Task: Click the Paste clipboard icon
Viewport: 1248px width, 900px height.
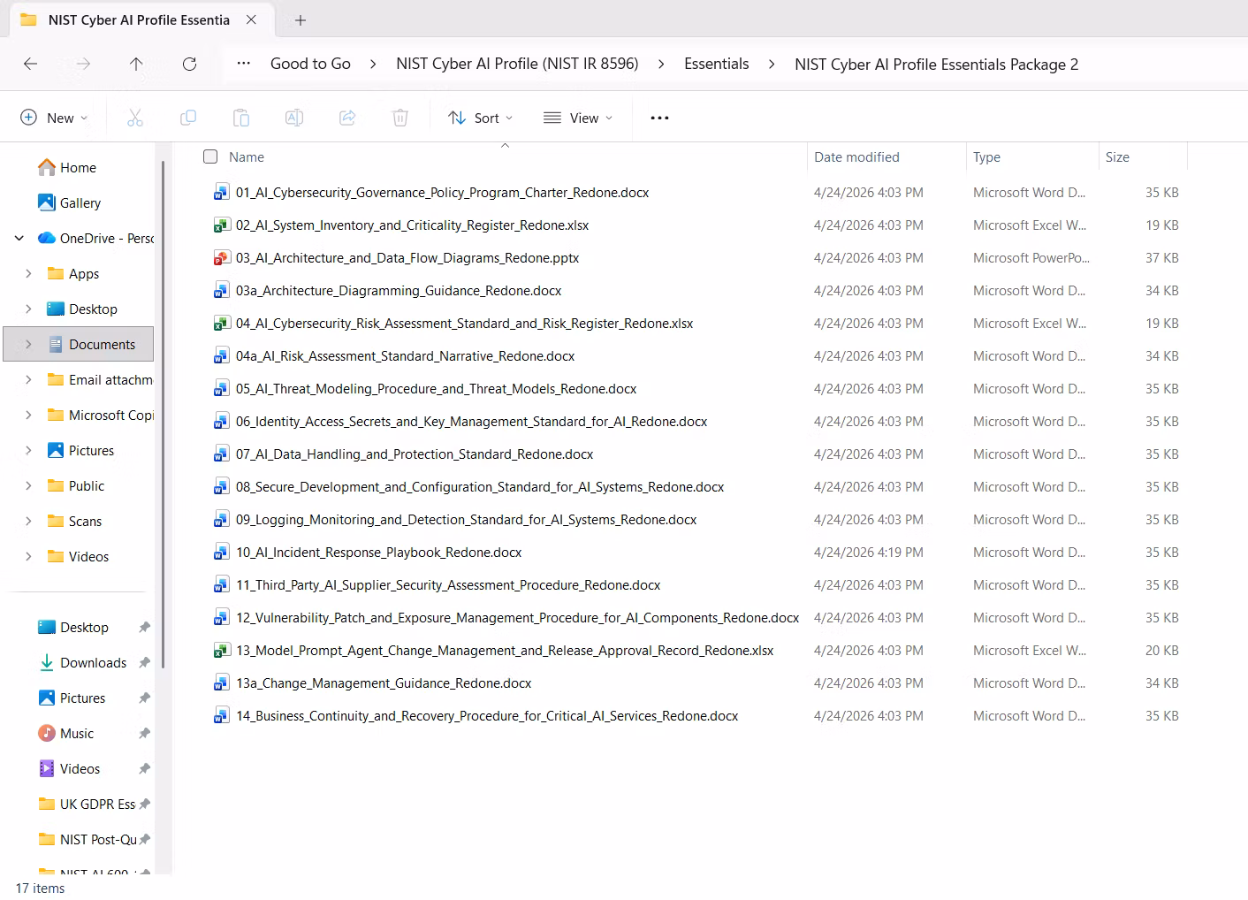Action: [241, 118]
